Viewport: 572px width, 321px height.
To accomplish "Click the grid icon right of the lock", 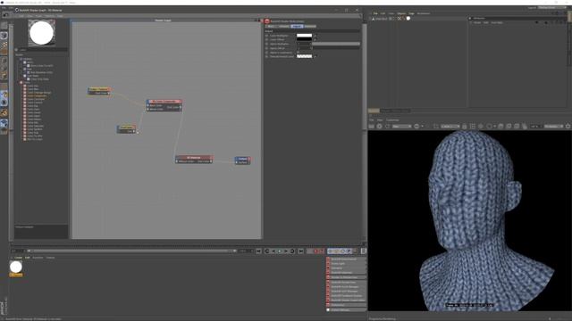I will (473, 127).
